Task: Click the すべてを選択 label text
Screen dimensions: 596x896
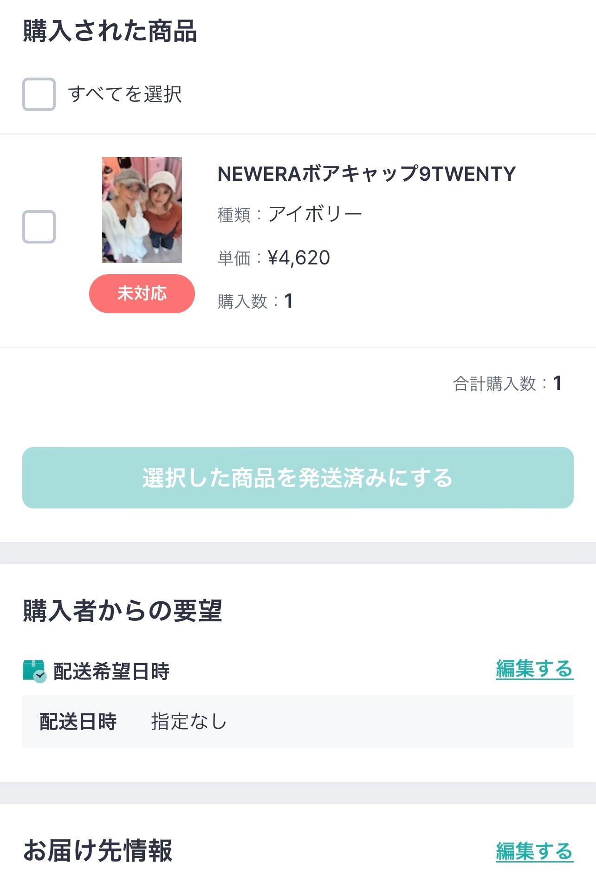Action: point(124,94)
